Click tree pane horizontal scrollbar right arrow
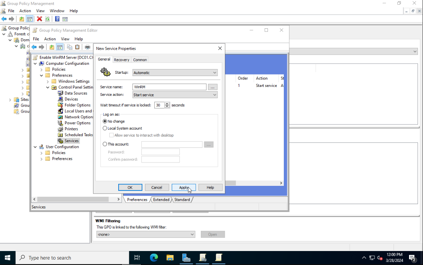Viewport: 423px width, 265px height. 118,199
